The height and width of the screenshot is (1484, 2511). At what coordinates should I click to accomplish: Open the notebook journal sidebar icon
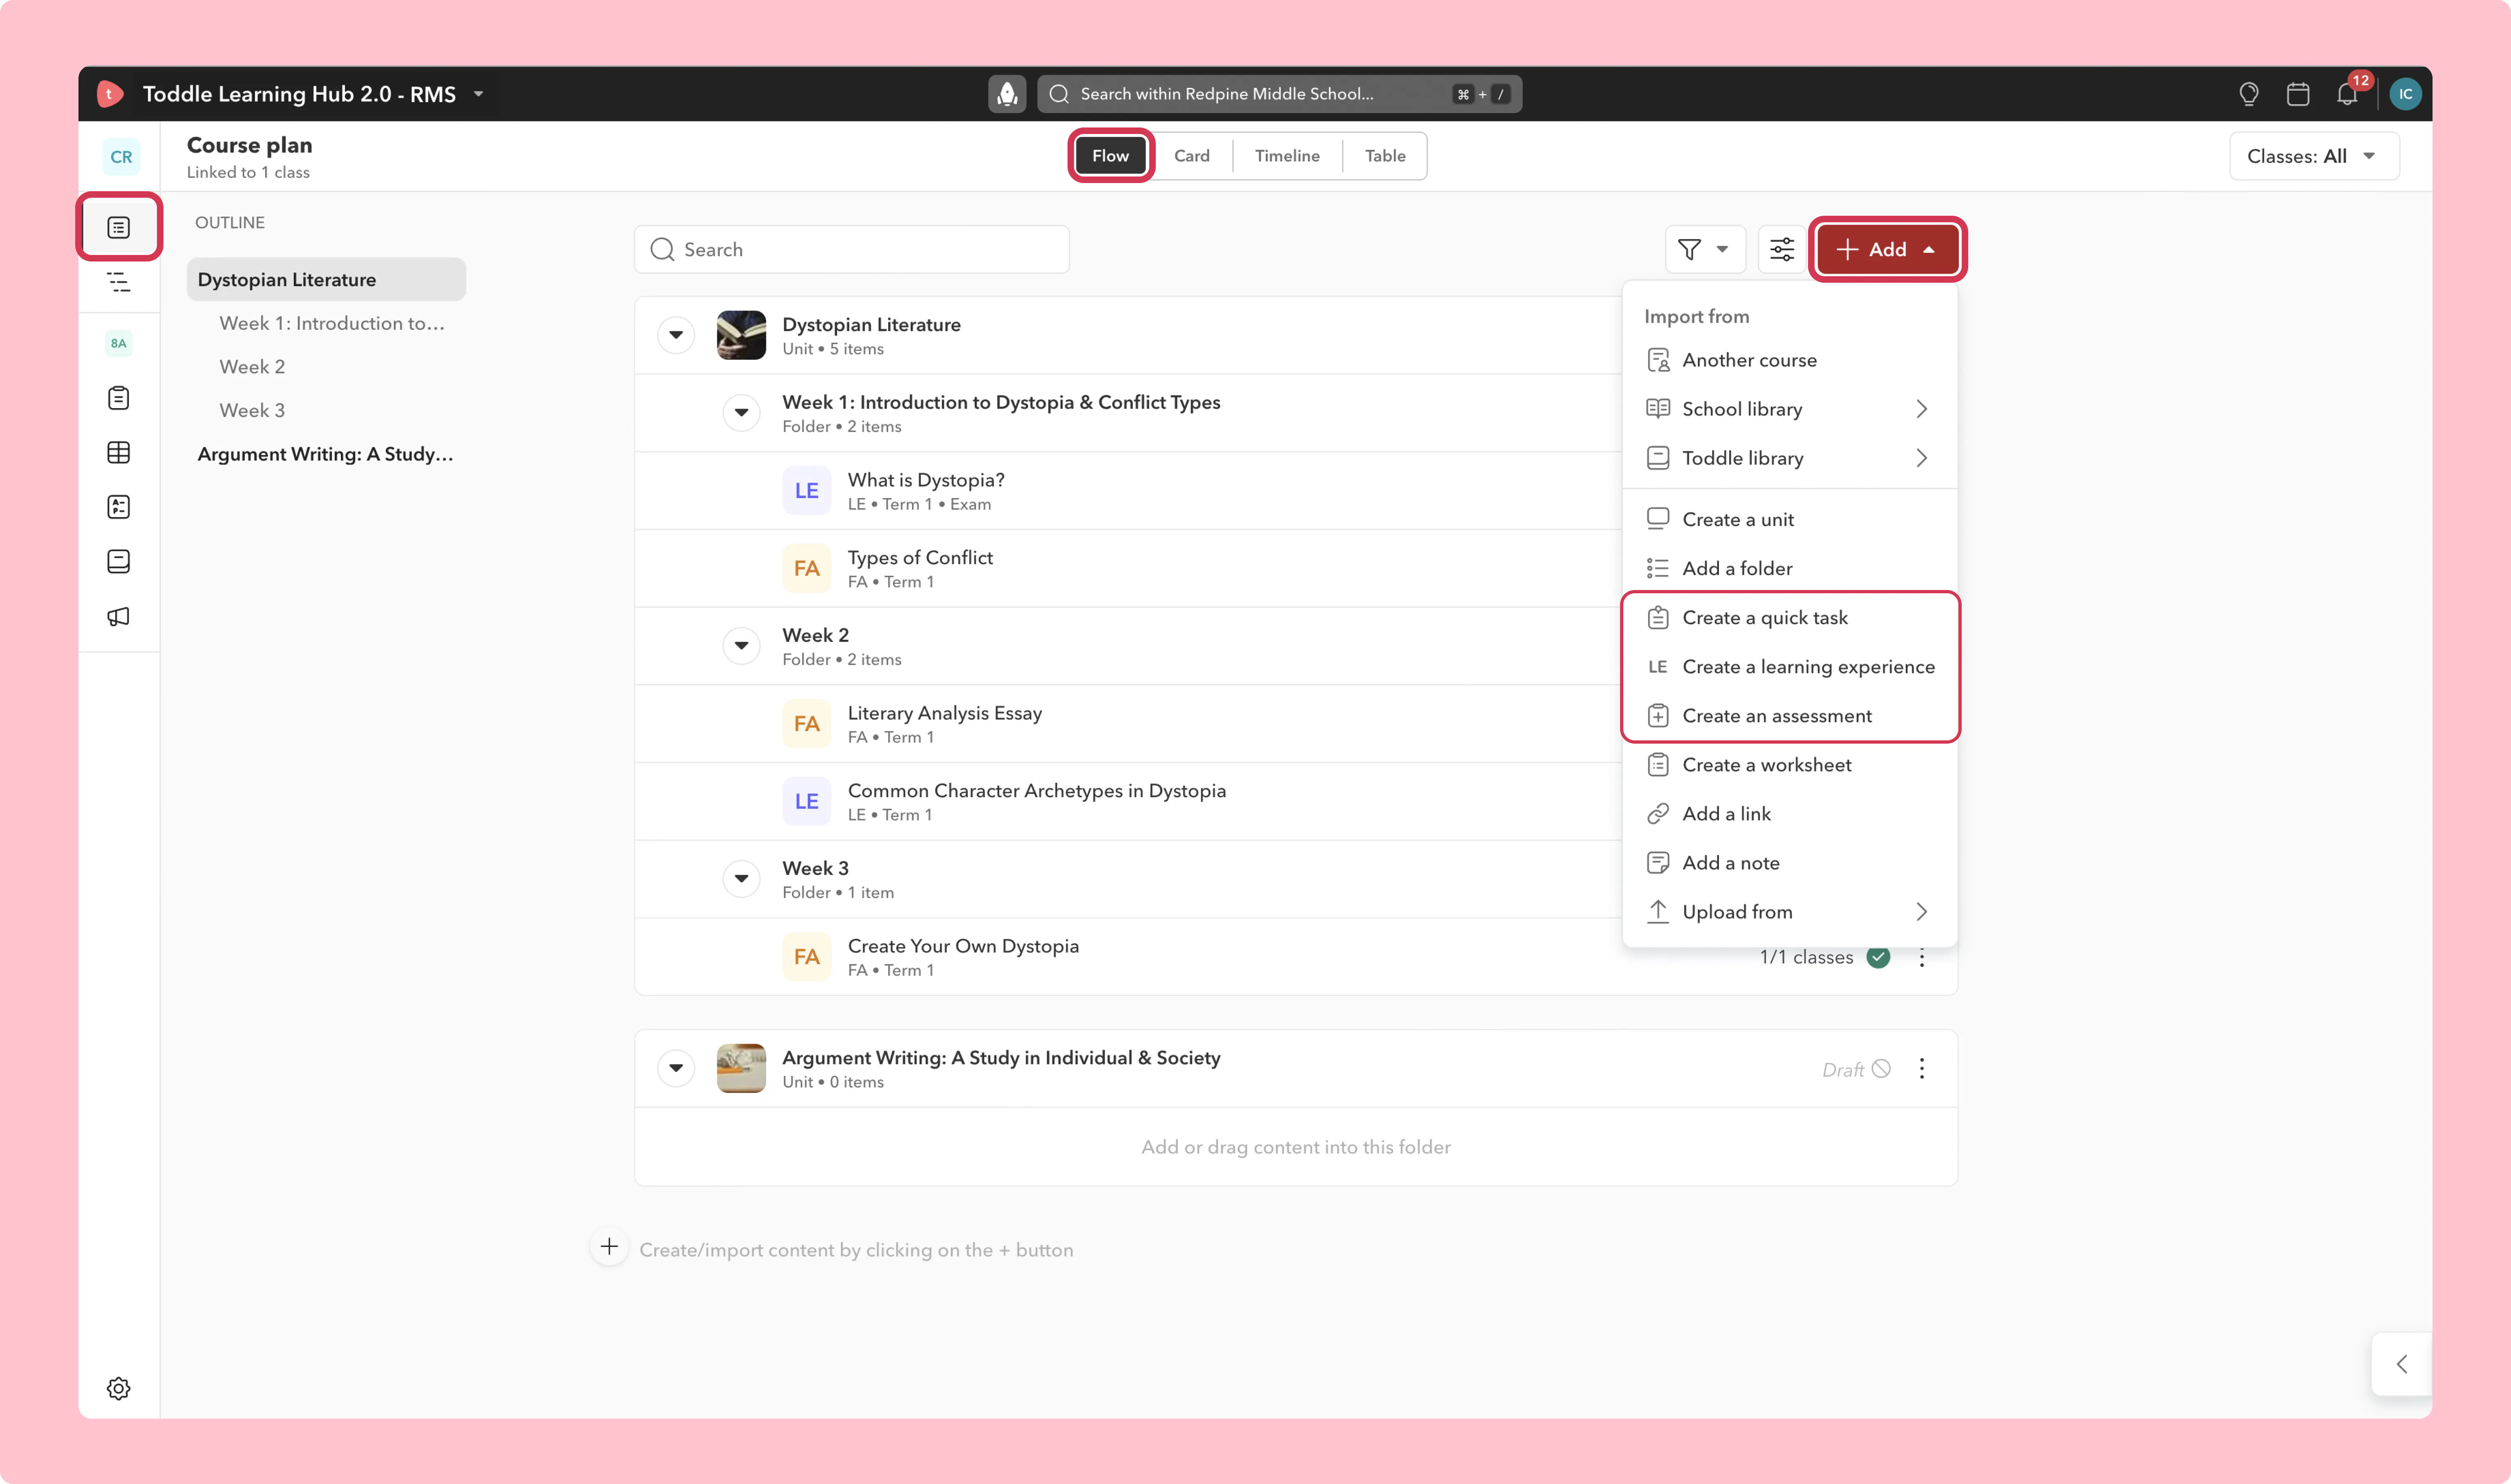pos(119,562)
